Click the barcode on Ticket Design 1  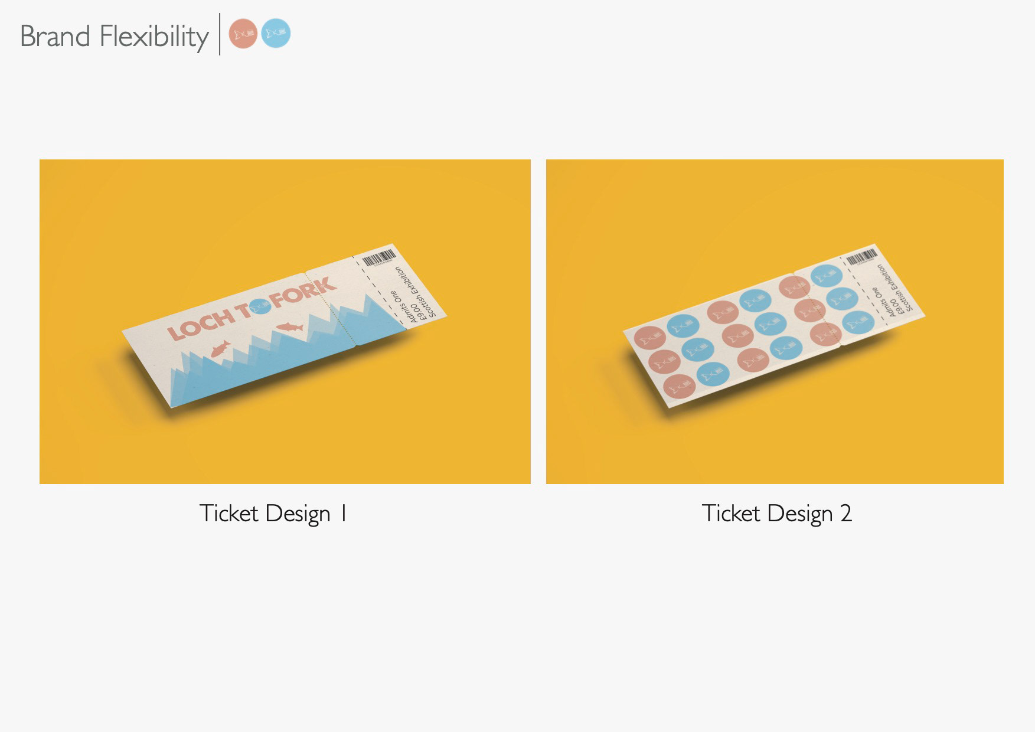point(380,258)
